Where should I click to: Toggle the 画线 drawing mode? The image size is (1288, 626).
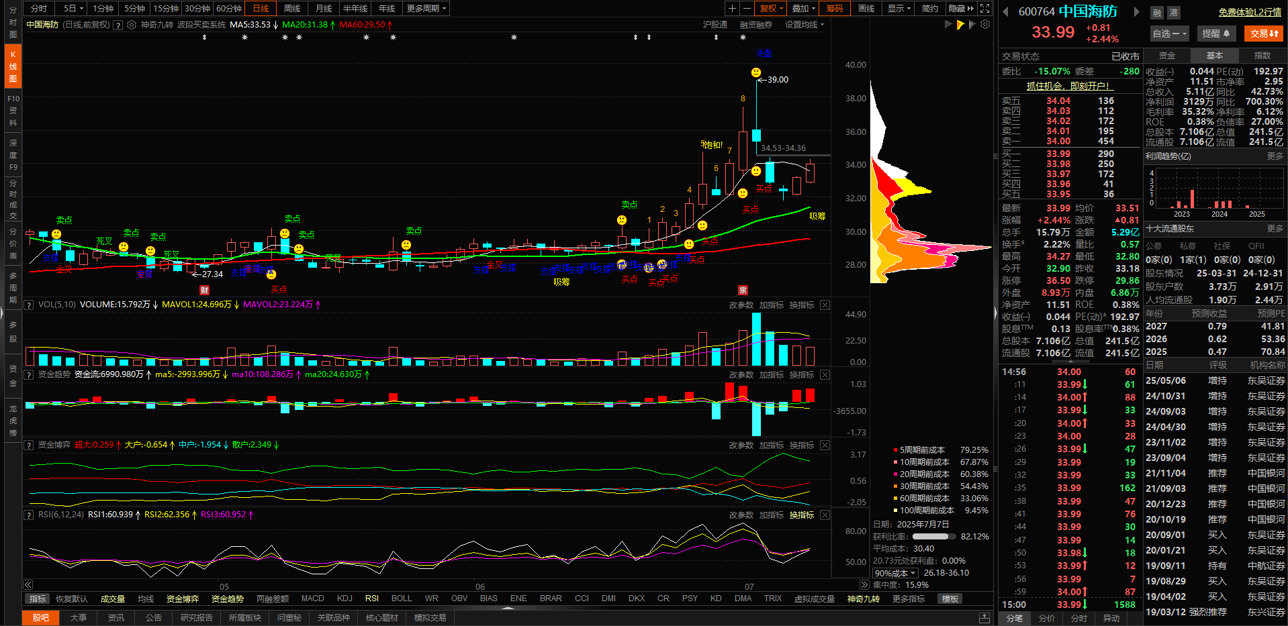click(866, 9)
